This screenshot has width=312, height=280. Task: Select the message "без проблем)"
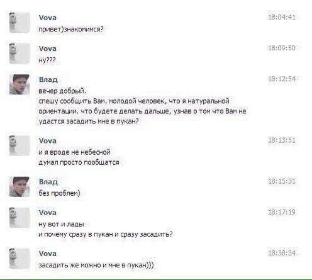59,193
